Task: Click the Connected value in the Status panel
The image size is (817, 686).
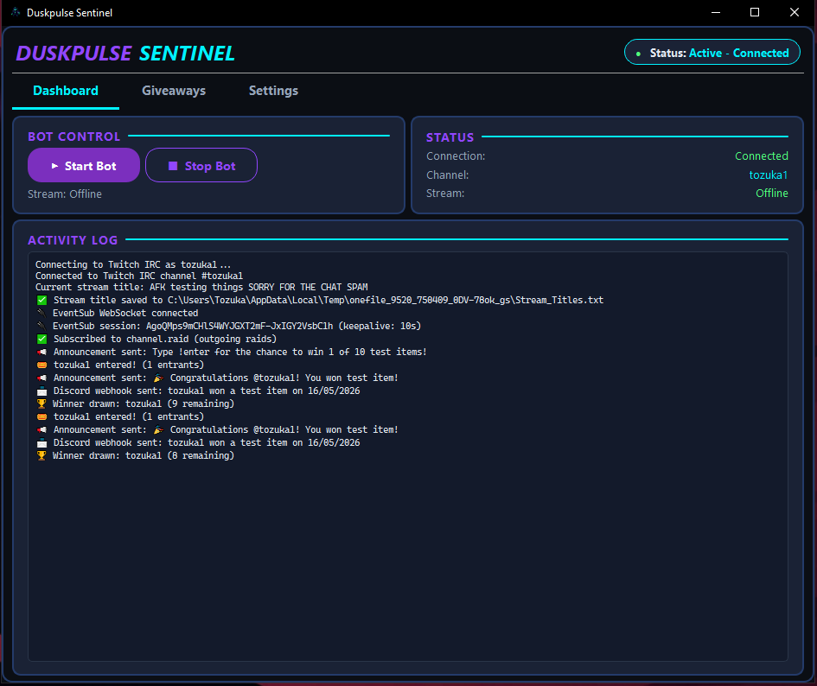Action: point(762,156)
